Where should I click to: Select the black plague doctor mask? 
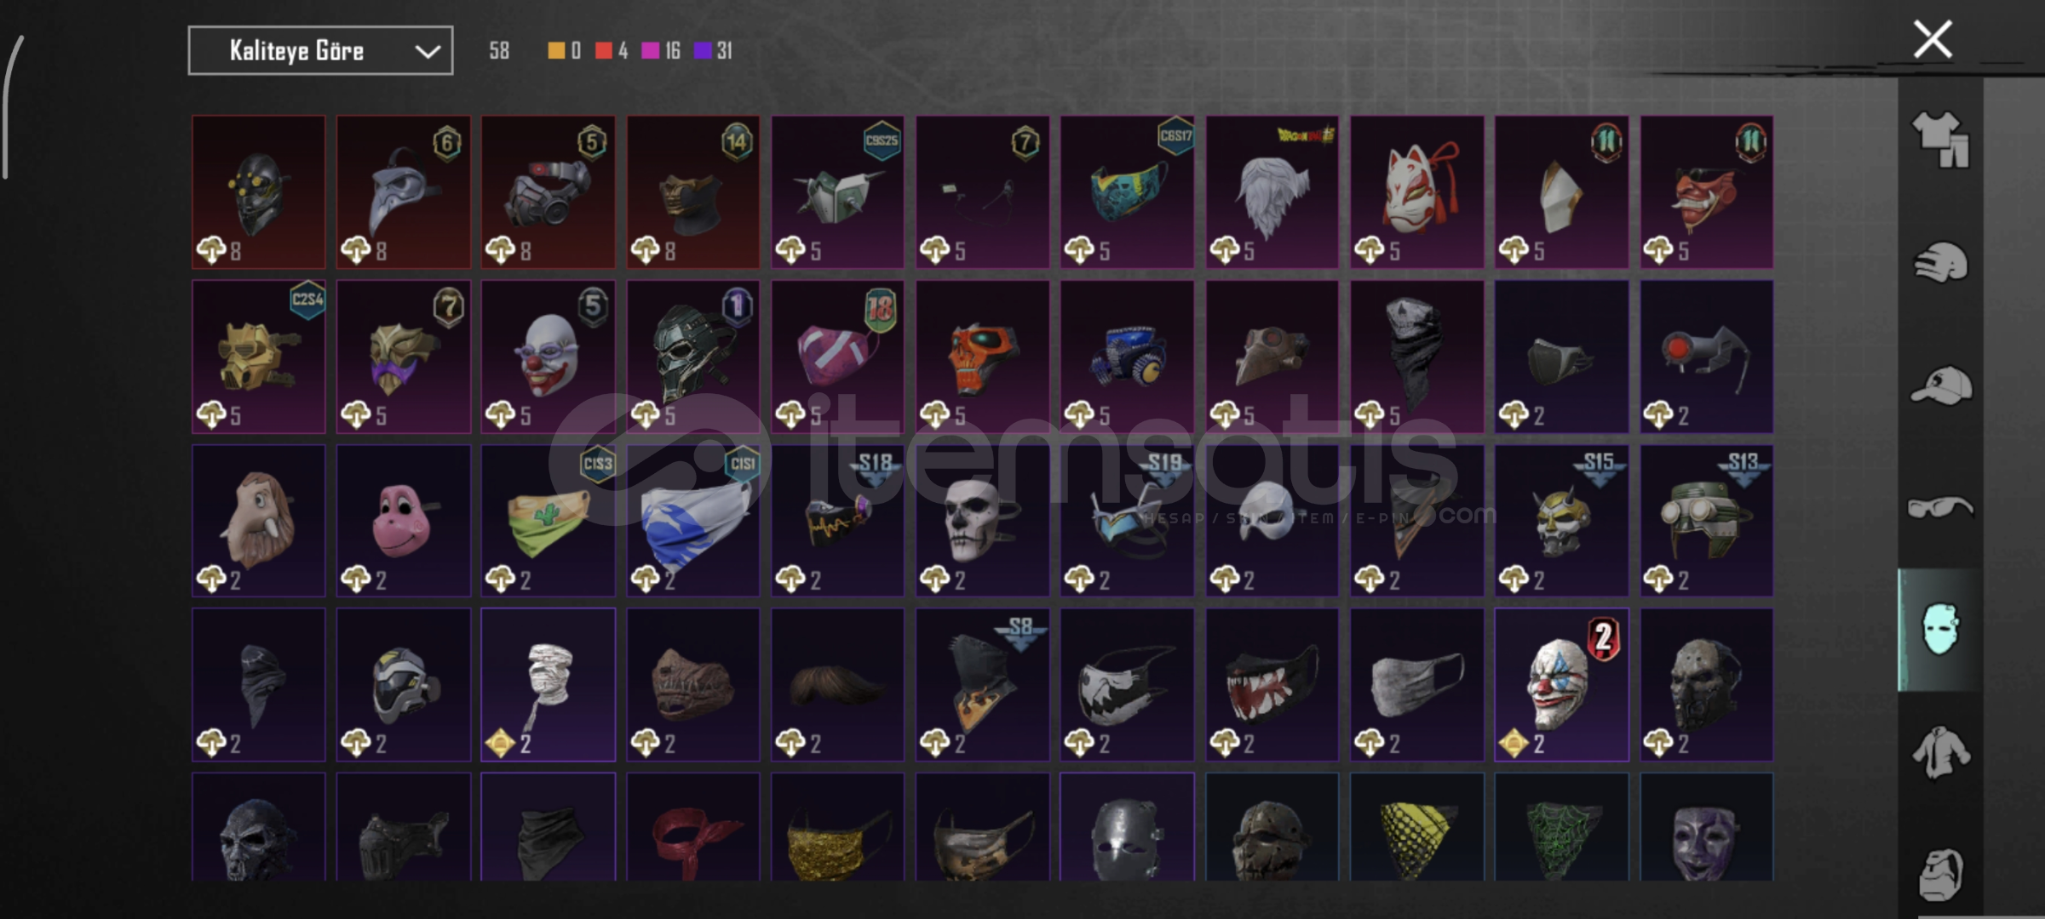click(404, 192)
